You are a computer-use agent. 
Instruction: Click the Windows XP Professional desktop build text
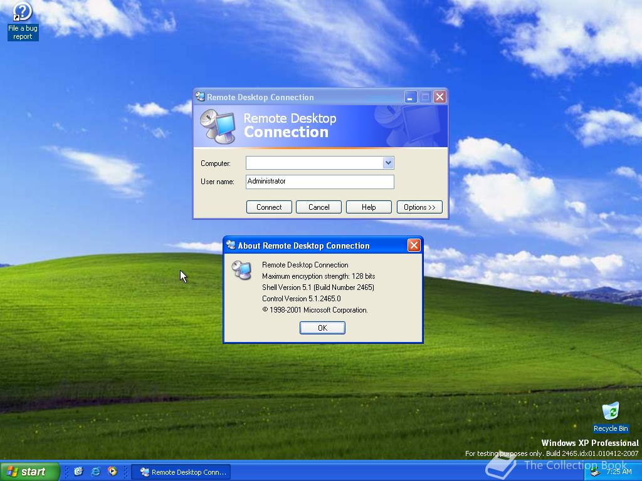tap(590, 443)
